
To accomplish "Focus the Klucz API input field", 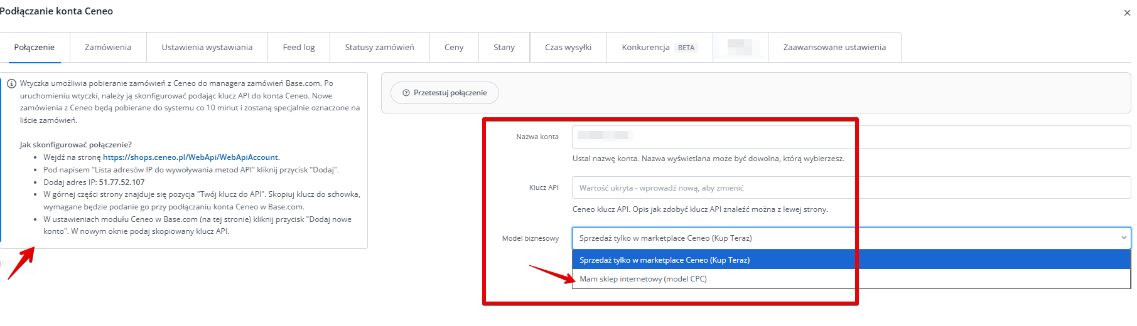I will pyautogui.click(x=851, y=188).
